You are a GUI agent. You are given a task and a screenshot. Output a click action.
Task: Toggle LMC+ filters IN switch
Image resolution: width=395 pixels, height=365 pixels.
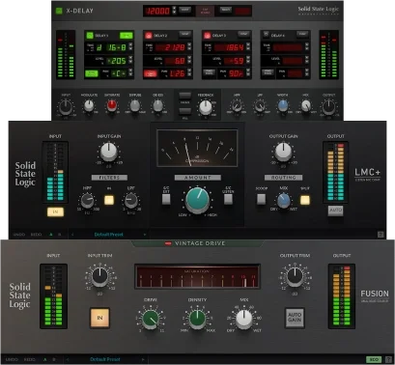(x=109, y=200)
